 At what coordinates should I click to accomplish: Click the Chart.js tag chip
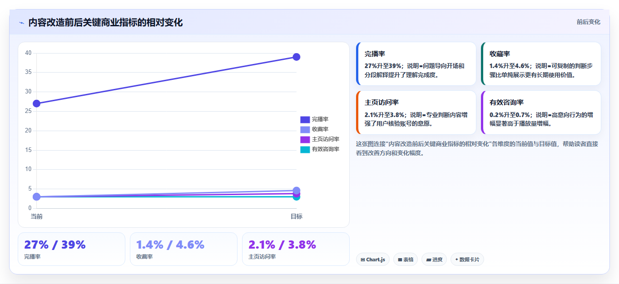(x=373, y=260)
